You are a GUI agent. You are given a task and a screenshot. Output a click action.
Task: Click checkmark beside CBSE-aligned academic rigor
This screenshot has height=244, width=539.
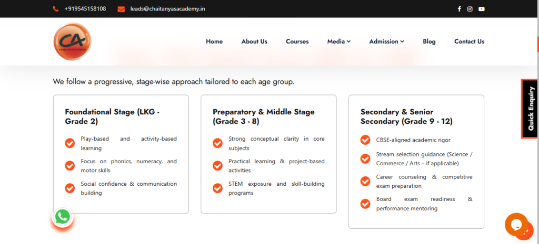365,140
